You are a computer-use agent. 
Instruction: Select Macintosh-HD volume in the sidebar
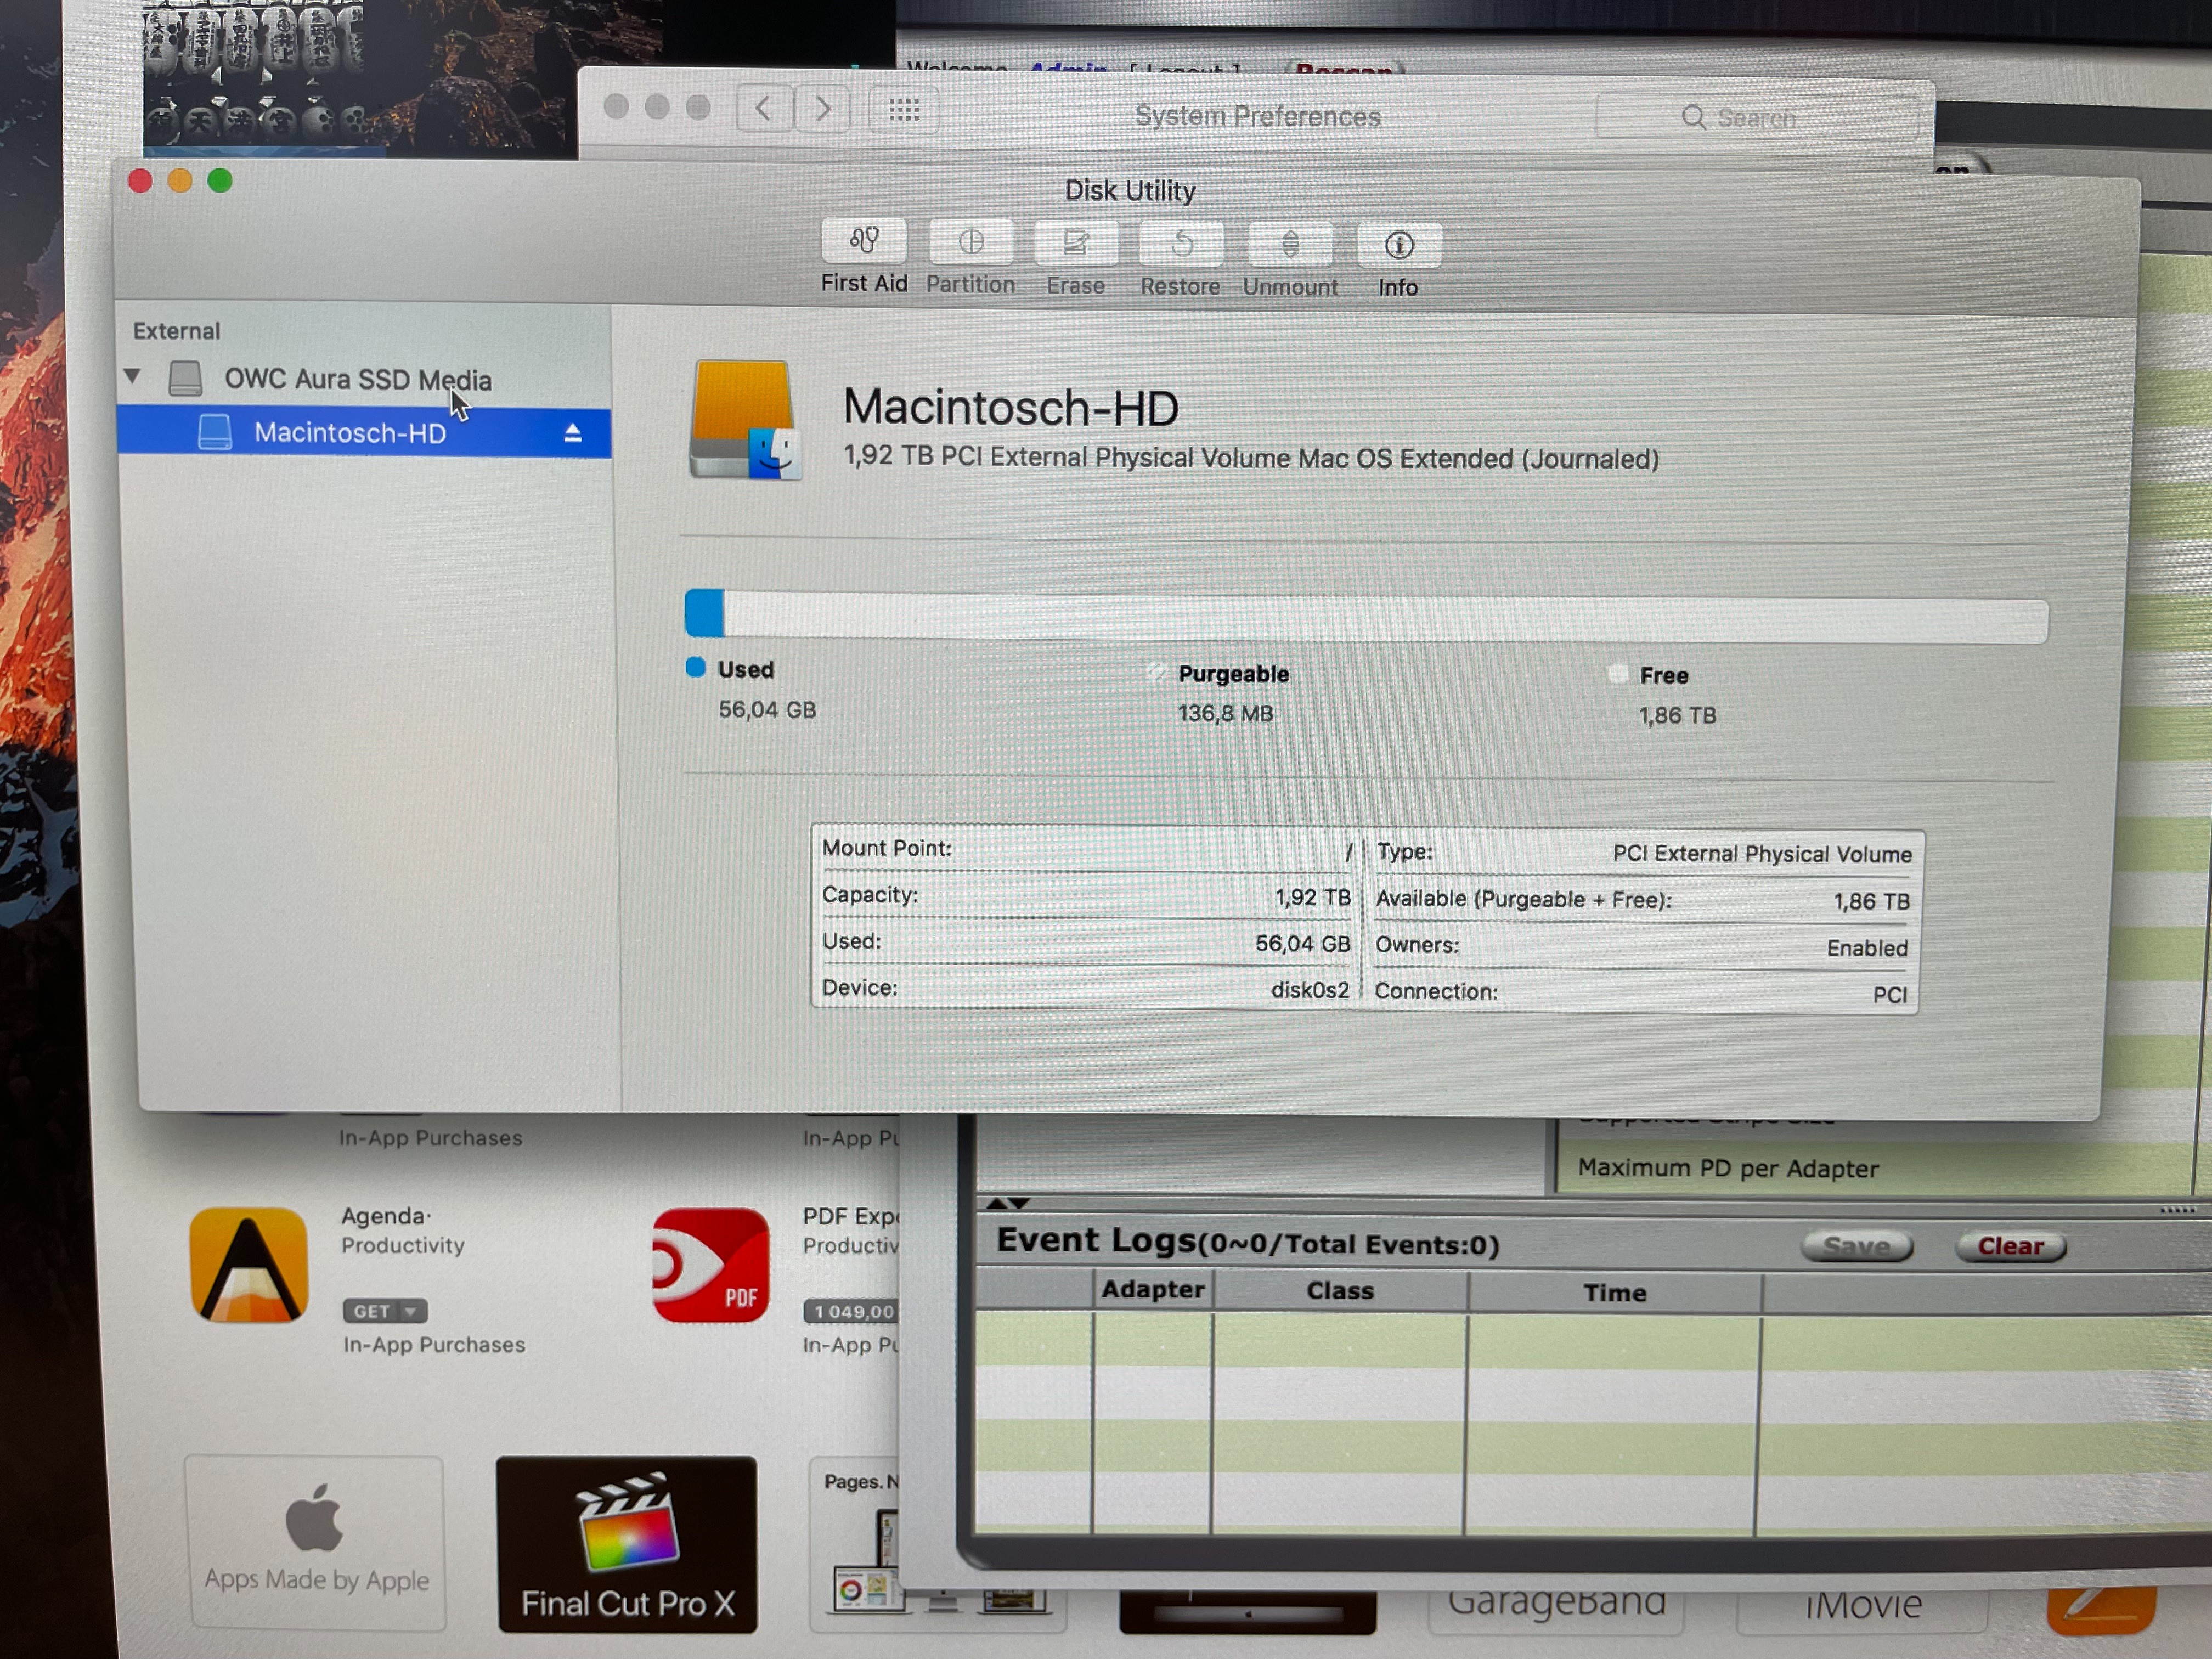click(x=349, y=433)
